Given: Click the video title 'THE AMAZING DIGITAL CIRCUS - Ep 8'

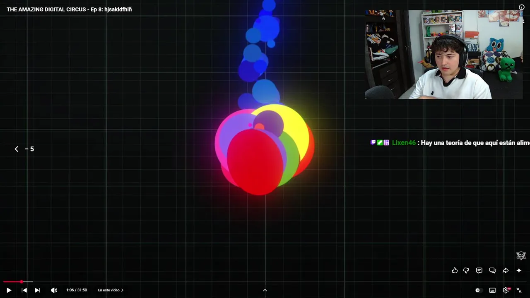Looking at the screenshot, I should (x=69, y=9).
